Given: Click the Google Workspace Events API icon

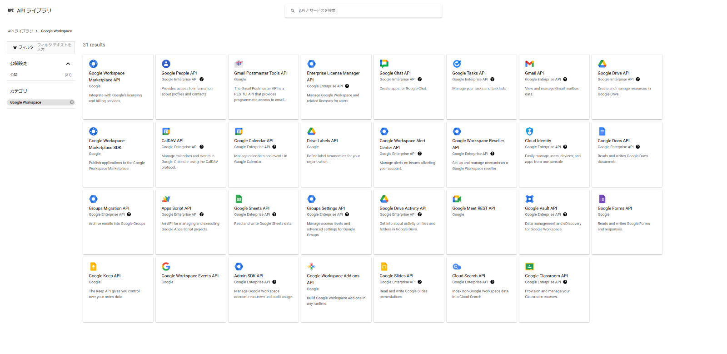Looking at the screenshot, I should [x=166, y=267].
